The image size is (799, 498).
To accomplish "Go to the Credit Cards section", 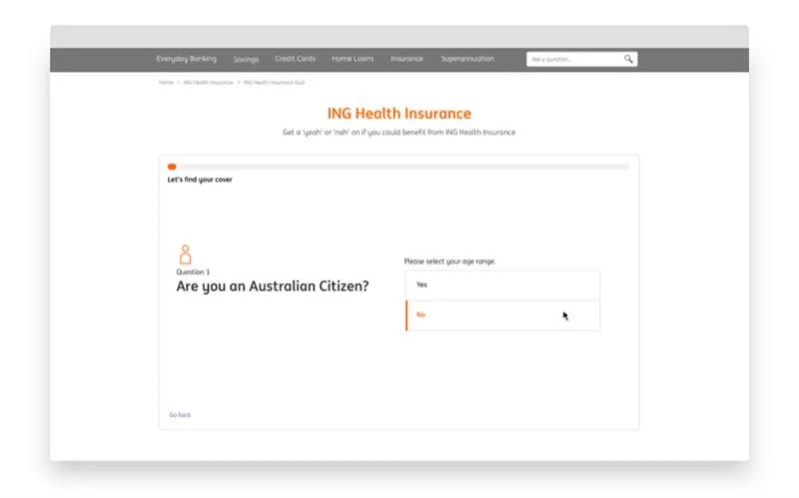I will 296,59.
